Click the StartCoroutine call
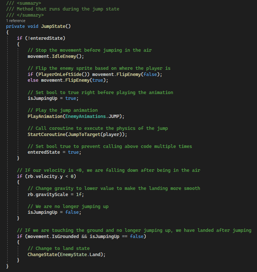Image resolution: width=257 pixels, height=272 pixels. [47, 134]
